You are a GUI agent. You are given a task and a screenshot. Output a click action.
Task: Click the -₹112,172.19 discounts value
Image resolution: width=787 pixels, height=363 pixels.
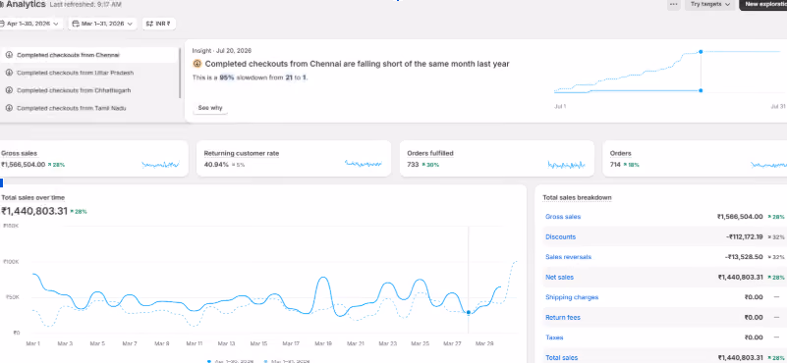[x=745, y=236]
